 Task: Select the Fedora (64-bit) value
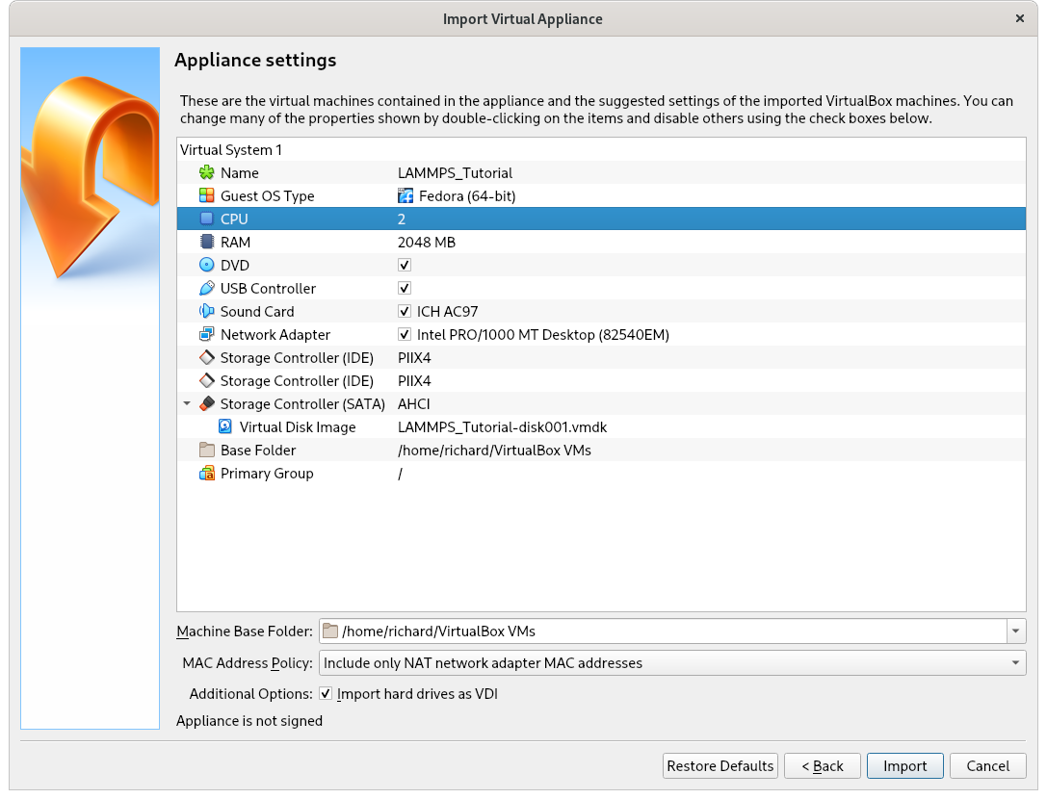[x=467, y=195]
